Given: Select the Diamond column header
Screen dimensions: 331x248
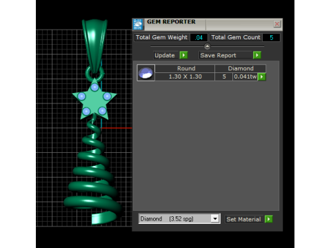Looking at the screenshot, I should (x=241, y=68).
